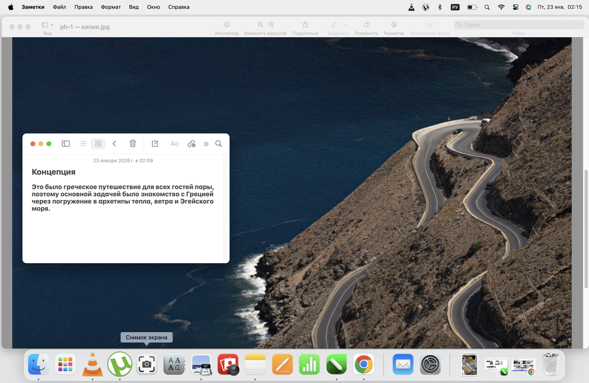
Task: Add a link to the note
Action: 191,144
